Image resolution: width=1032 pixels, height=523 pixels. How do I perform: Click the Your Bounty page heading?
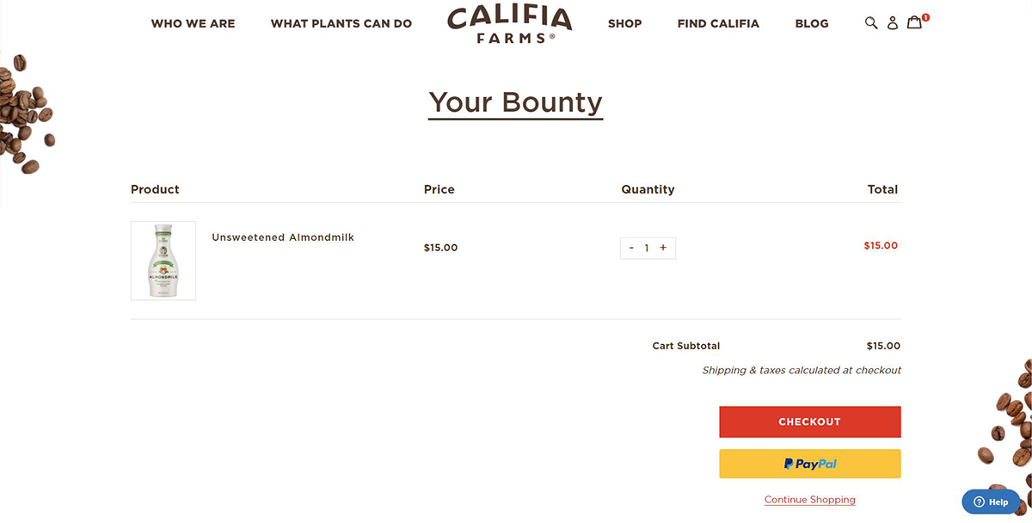coord(516,102)
